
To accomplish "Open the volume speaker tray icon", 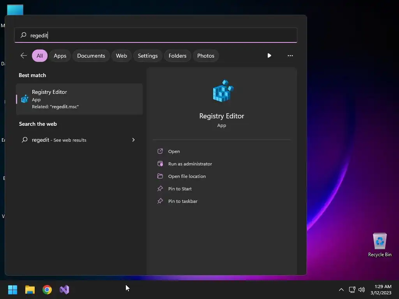I will click(x=362, y=290).
